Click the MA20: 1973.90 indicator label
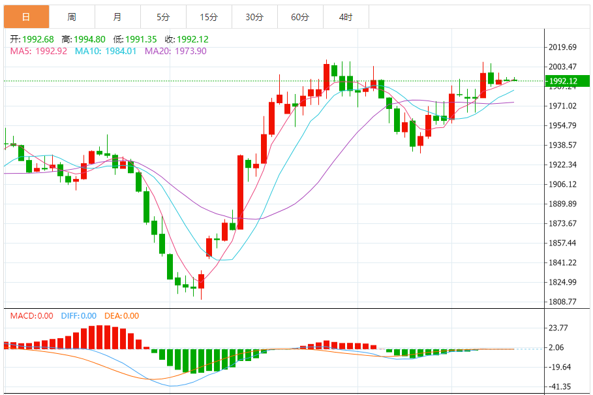 (x=176, y=51)
